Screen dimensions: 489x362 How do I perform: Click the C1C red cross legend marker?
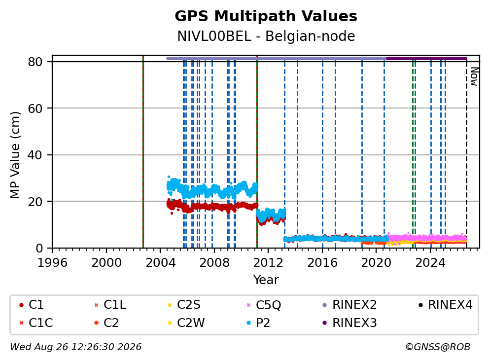pos(21,323)
